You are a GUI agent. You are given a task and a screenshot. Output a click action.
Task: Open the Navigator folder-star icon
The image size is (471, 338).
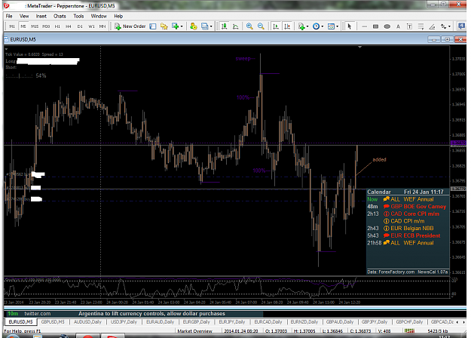pos(164,26)
